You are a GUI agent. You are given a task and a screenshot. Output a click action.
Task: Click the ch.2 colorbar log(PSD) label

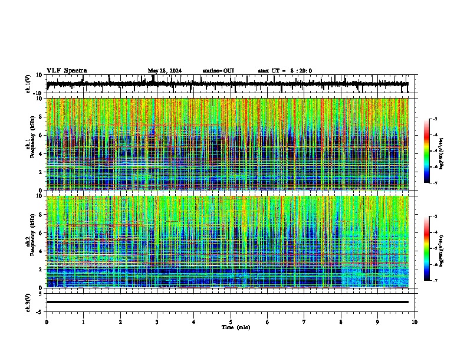pos(442,251)
